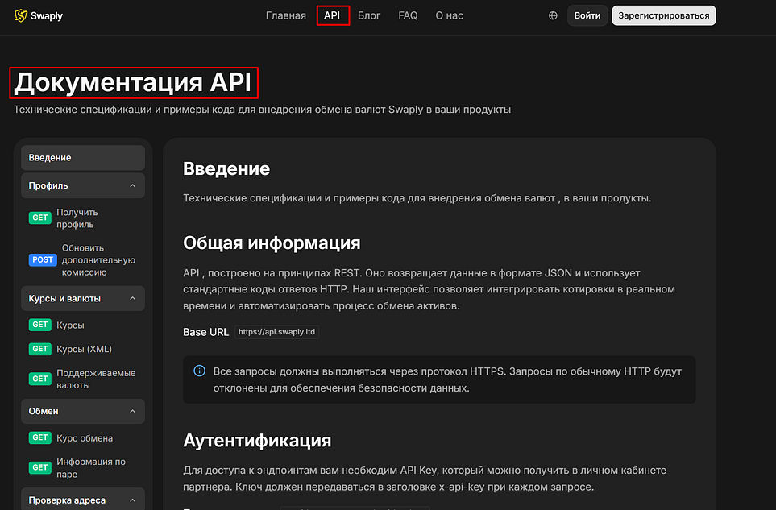The image size is (776, 510).
Task: Open Обновить дополнительную комиссию endpoint link
Action: [x=98, y=259]
